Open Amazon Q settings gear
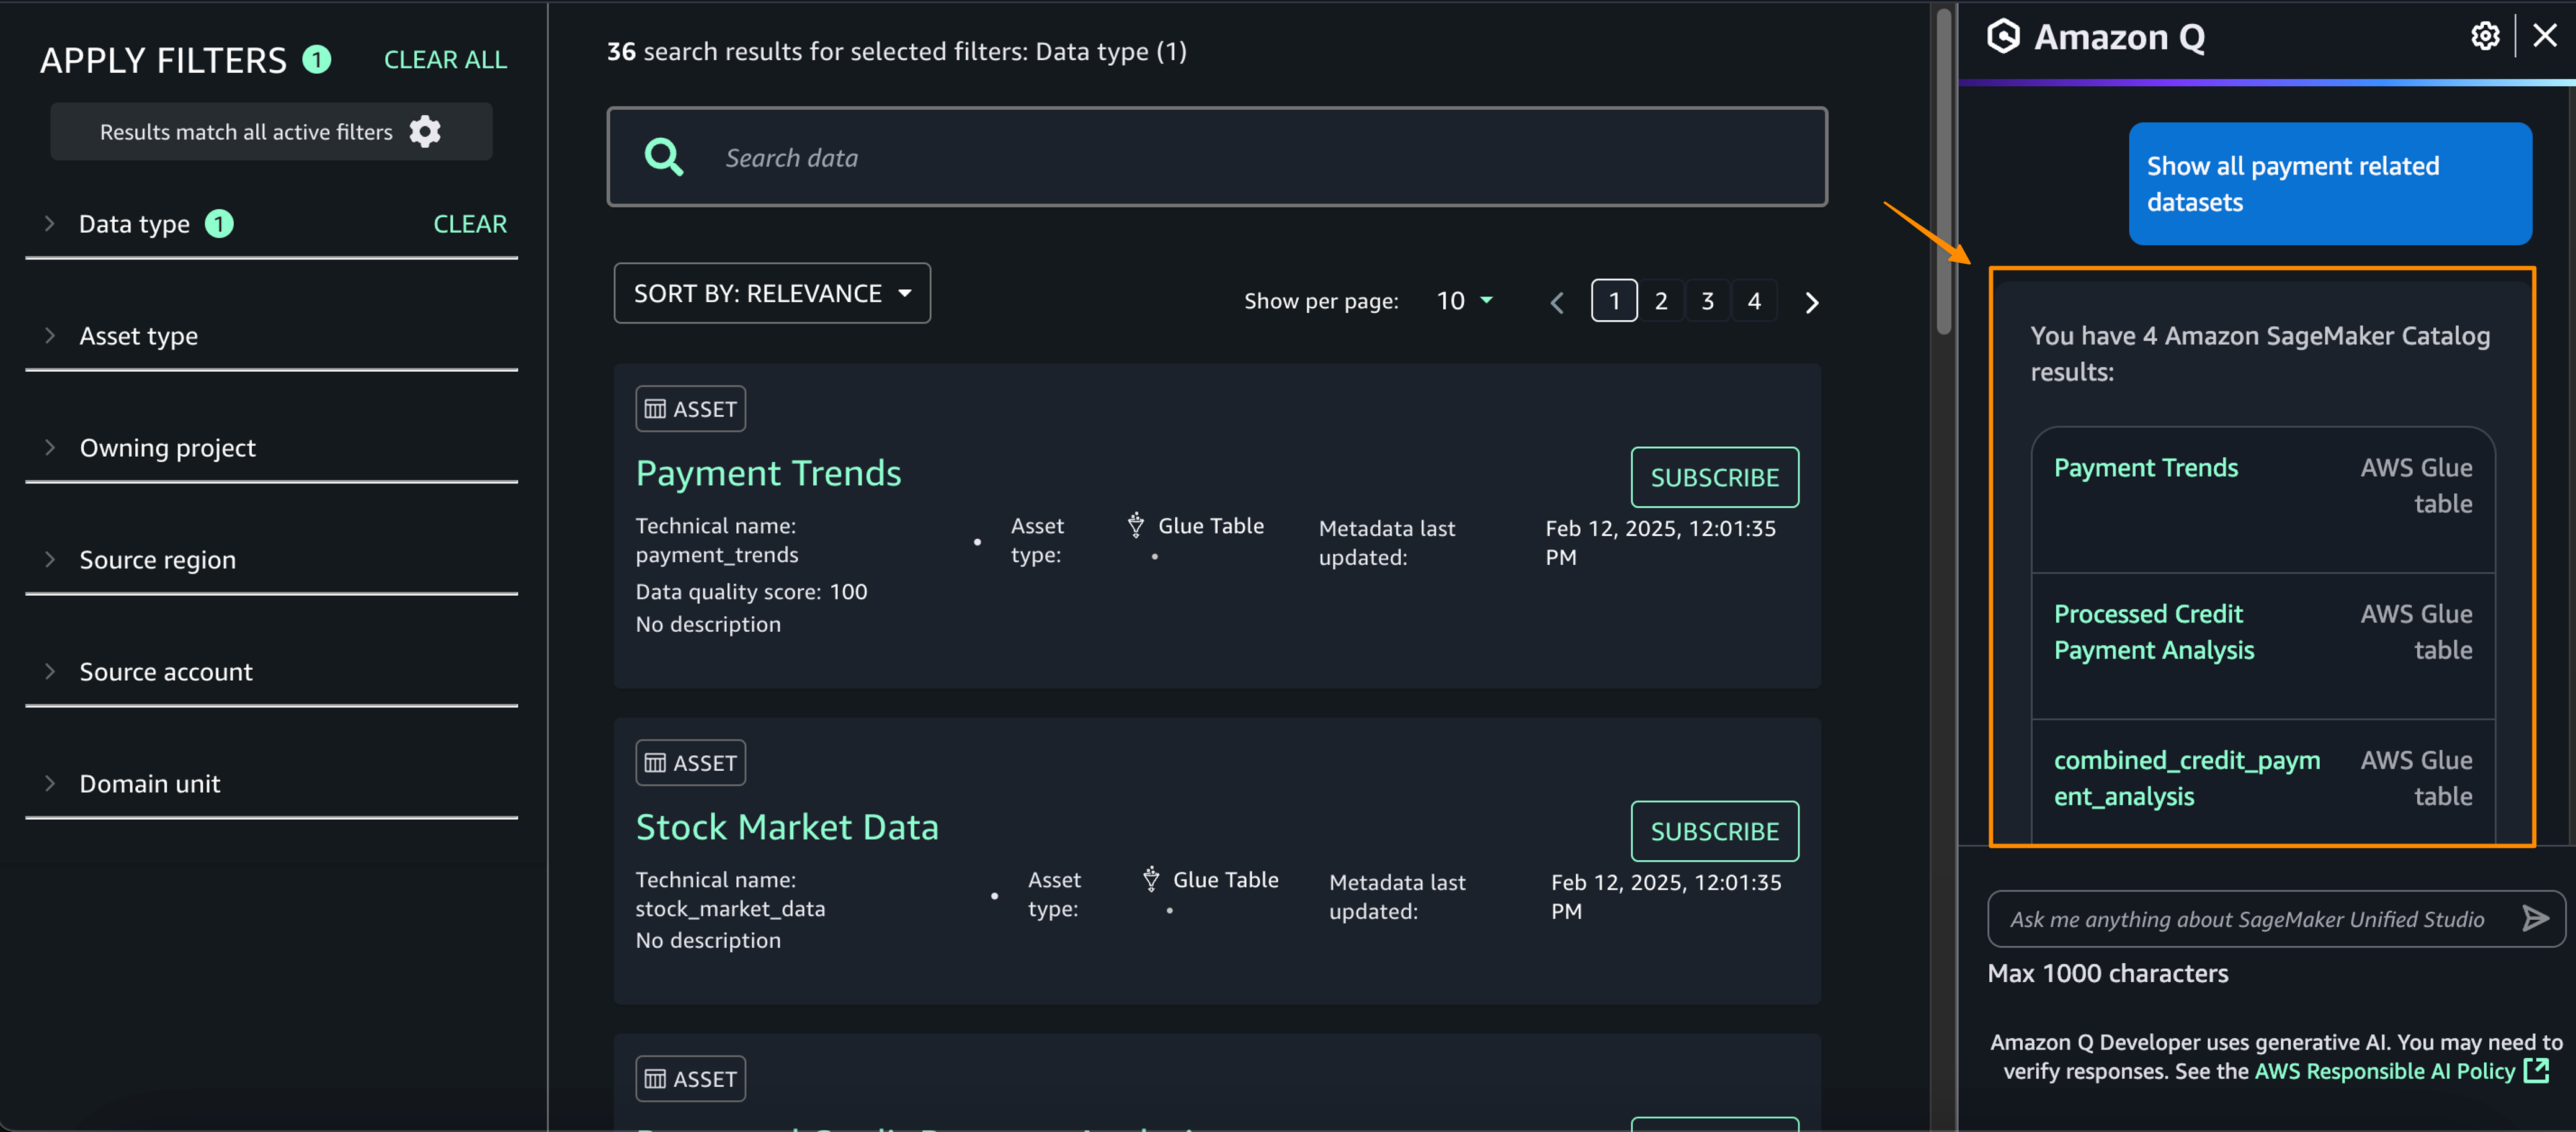 [2484, 37]
